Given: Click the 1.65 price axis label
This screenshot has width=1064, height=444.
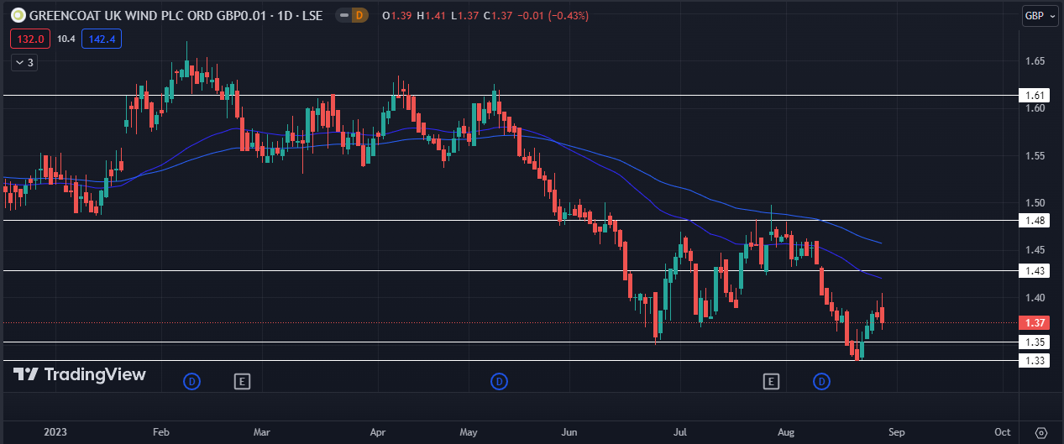Looking at the screenshot, I should [x=1035, y=61].
